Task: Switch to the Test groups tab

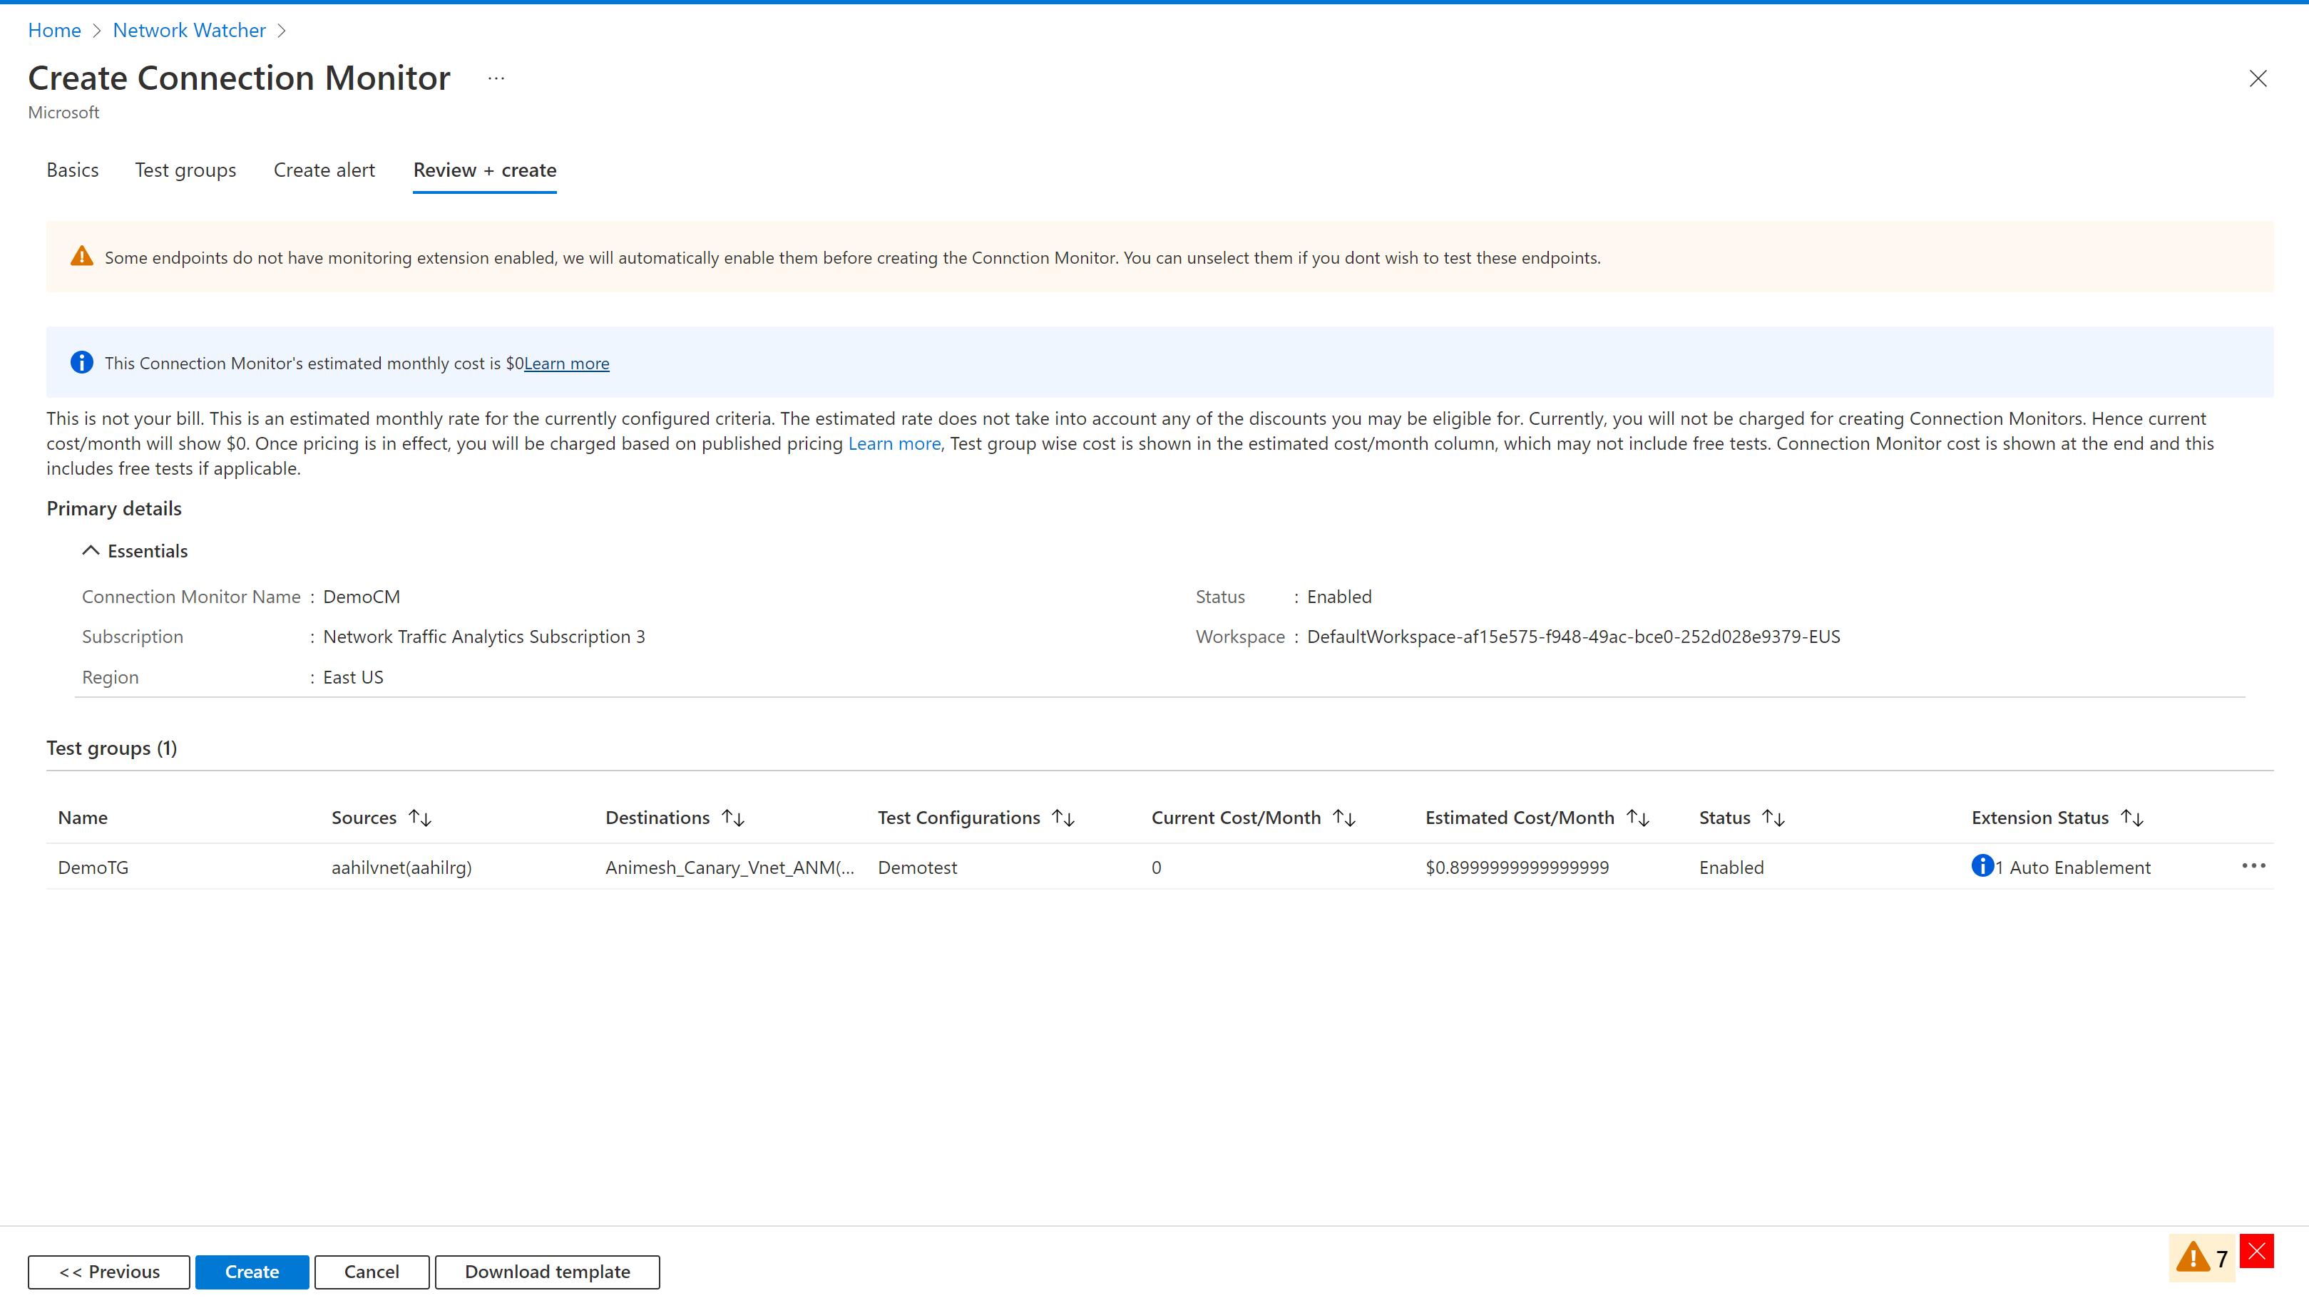Action: click(x=185, y=170)
